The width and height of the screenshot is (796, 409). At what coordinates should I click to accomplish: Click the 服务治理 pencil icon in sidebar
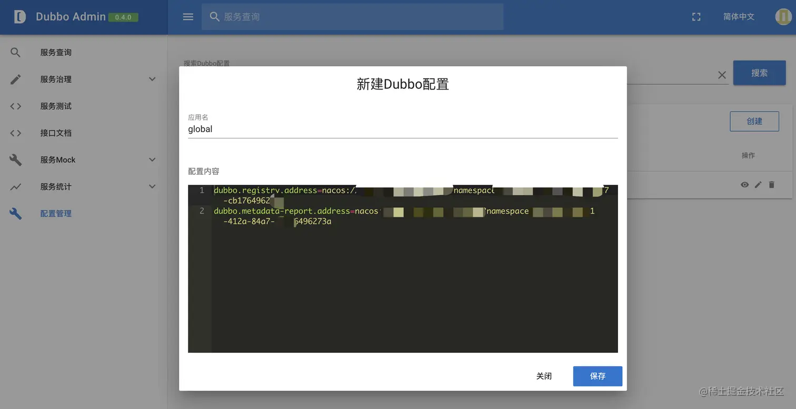(x=16, y=79)
